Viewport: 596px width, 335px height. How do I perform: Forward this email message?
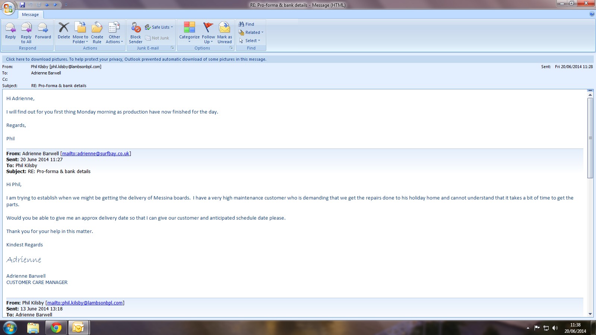[43, 31]
